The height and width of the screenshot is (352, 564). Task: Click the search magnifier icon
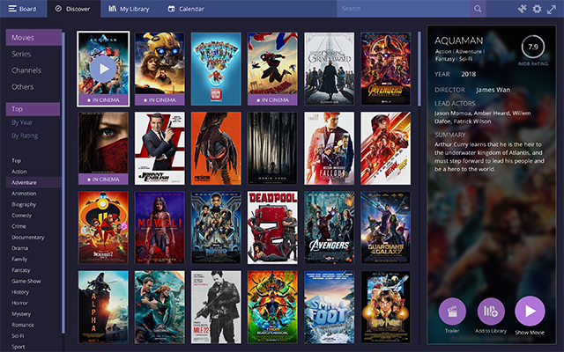click(478, 9)
